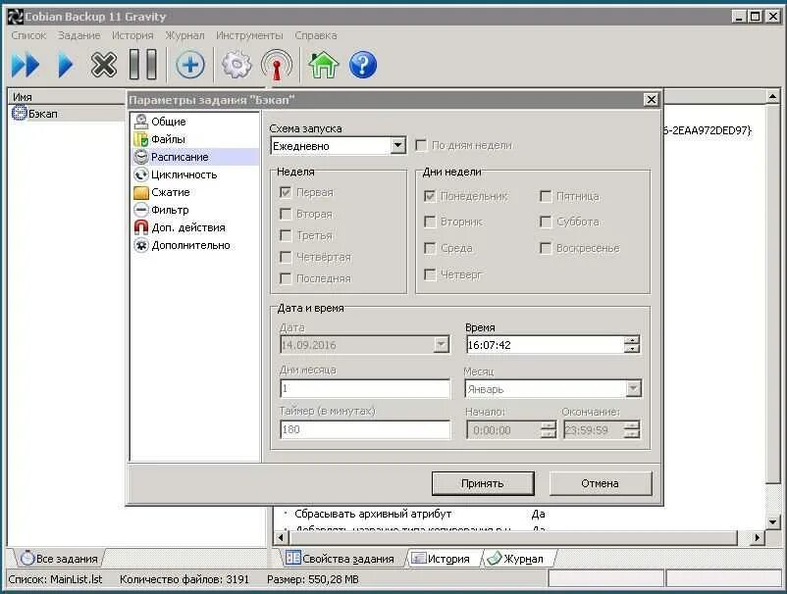The width and height of the screenshot is (787, 594).
Task: Click the Начало time spinner arrows
Action: point(549,430)
